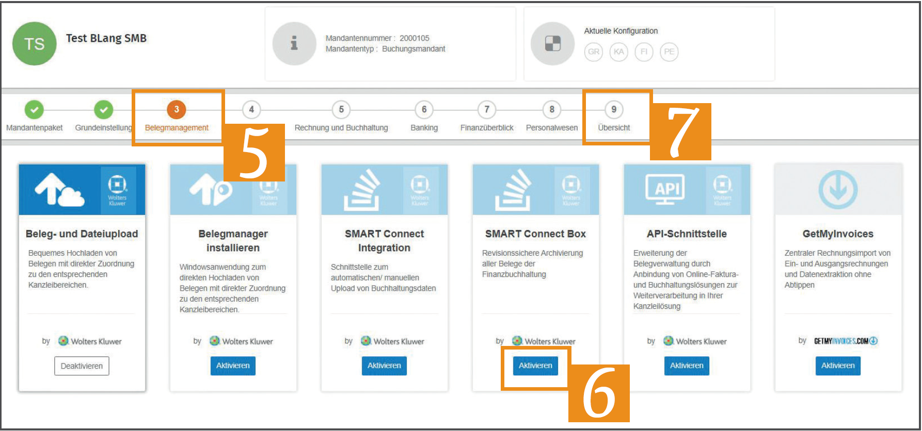Click the GetMyInvoices download arrow icon
The height and width of the screenshot is (431, 922).
838,190
